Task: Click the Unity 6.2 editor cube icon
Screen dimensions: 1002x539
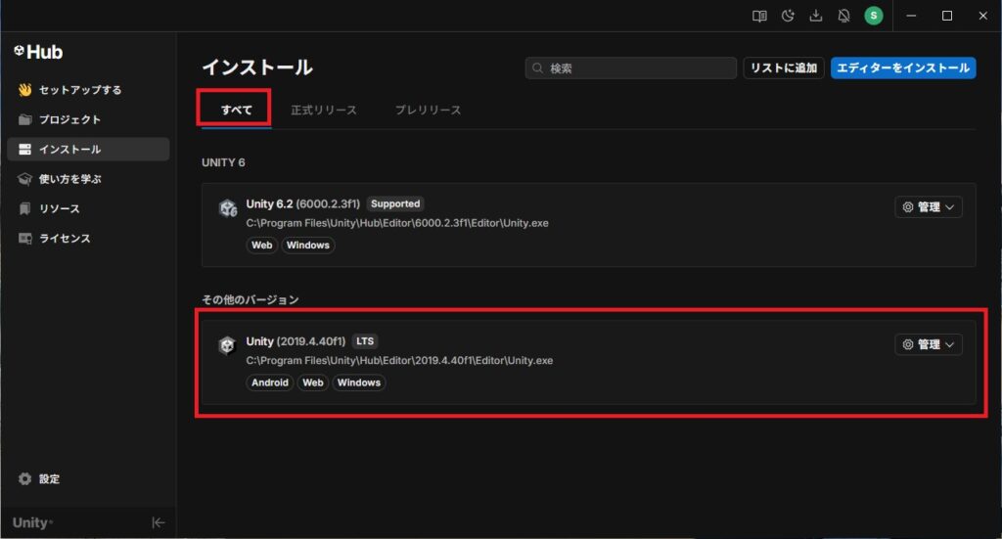Action: (x=227, y=208)
